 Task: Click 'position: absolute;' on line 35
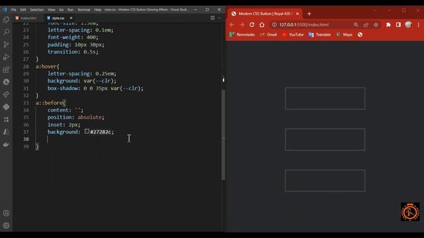[76, 118]
